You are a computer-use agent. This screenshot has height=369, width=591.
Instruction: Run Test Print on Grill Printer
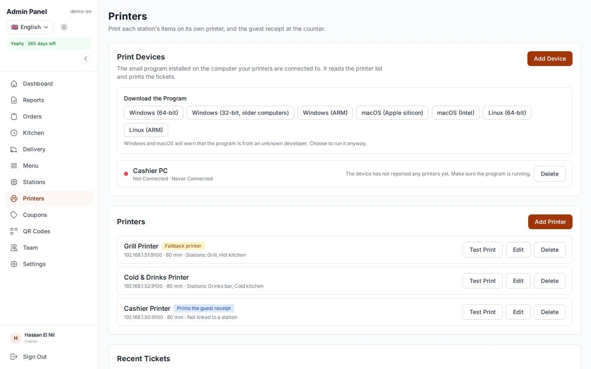click(x=483, y=250)
